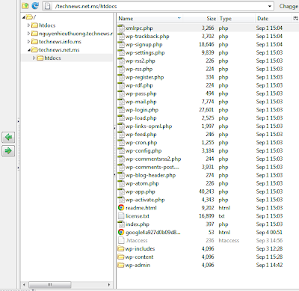Image resolution: width=299 pixels, height=291 pixels.
Task: Select the wp-includes folder icon
Action: [x=121, y=248]
